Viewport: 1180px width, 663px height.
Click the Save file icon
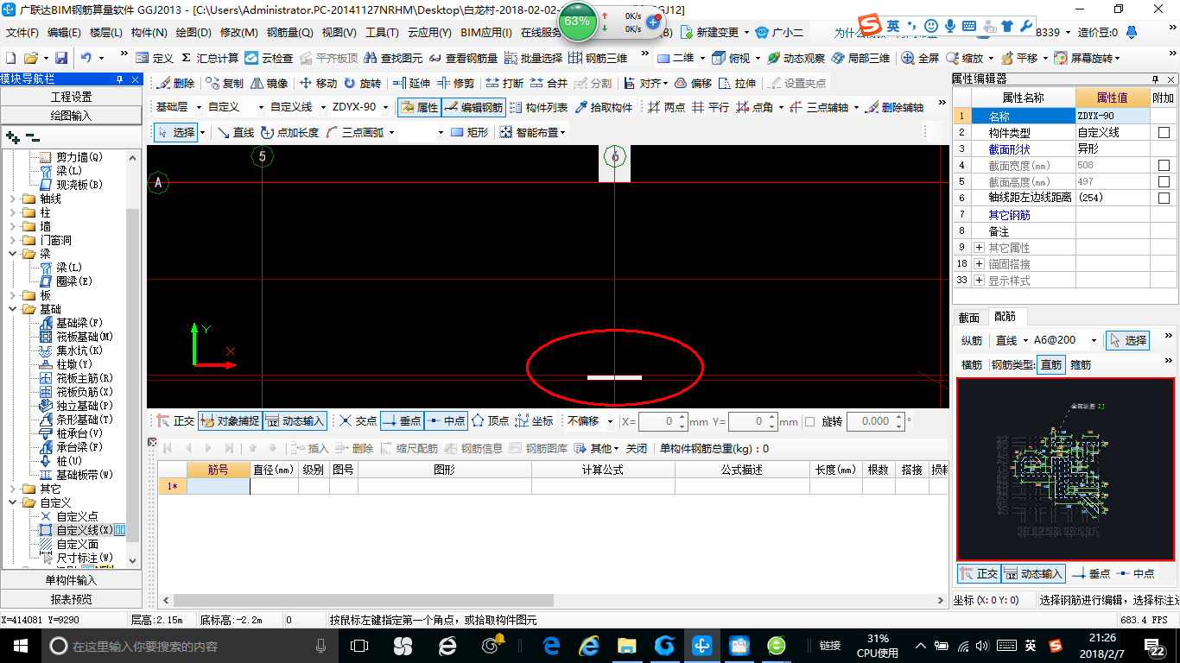pos(61,59)
